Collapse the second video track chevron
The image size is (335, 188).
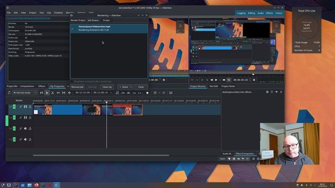pyautogui.click(x=10, y=118)
